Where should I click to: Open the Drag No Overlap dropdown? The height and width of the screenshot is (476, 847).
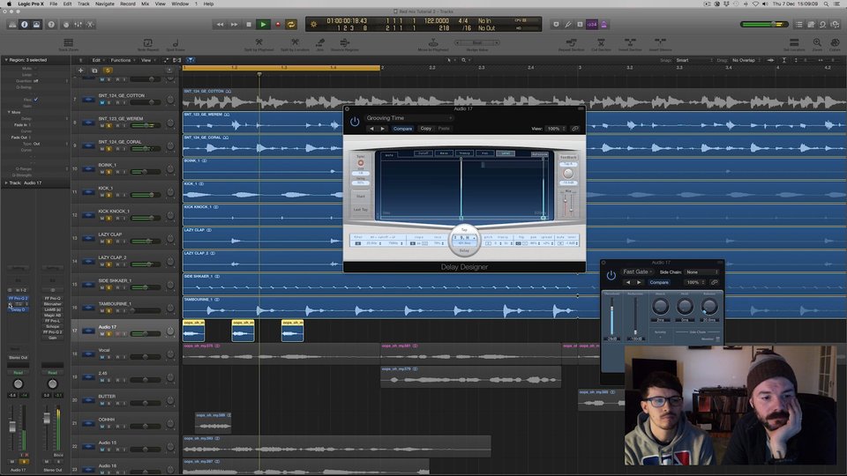[x=746, y=60]
